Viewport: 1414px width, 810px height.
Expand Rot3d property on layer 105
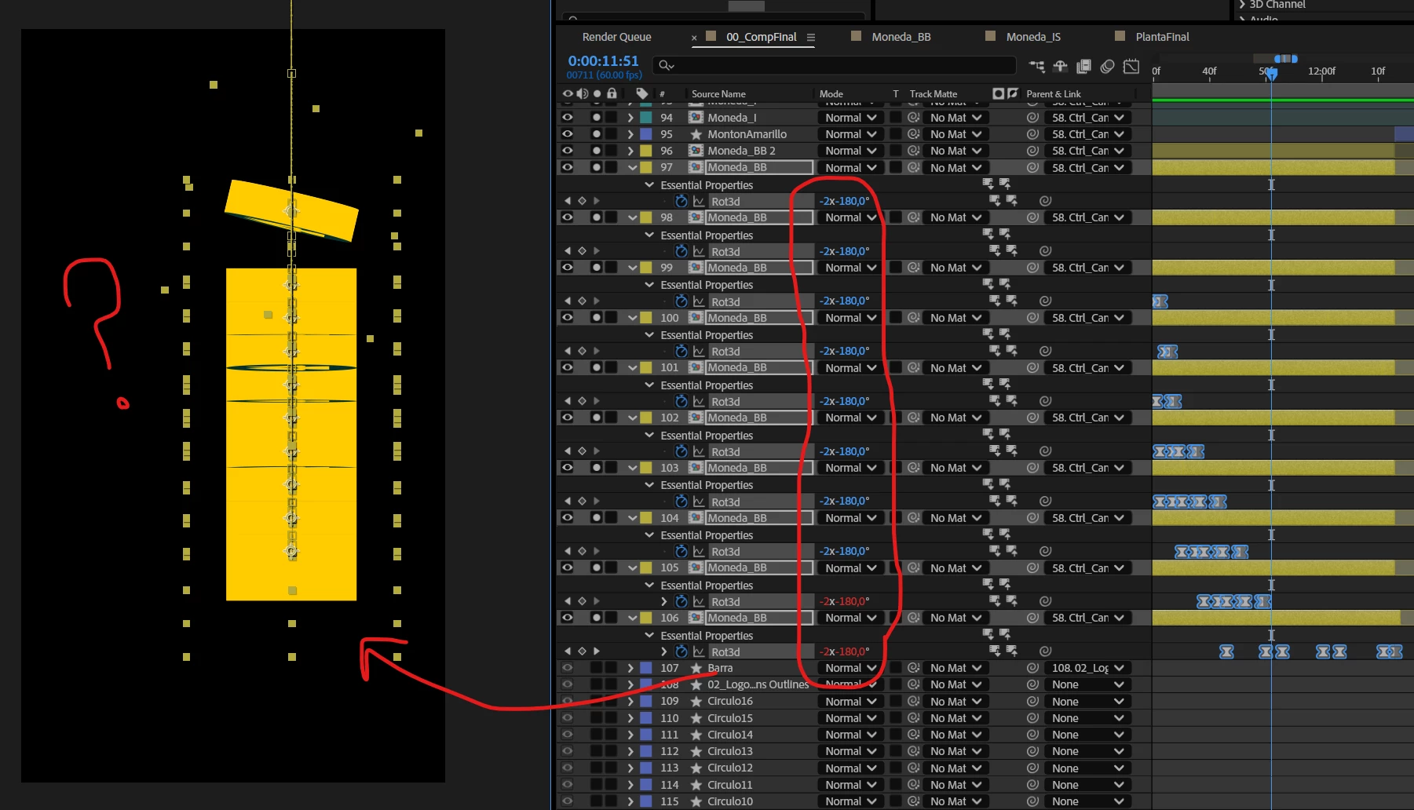(664, 601)
